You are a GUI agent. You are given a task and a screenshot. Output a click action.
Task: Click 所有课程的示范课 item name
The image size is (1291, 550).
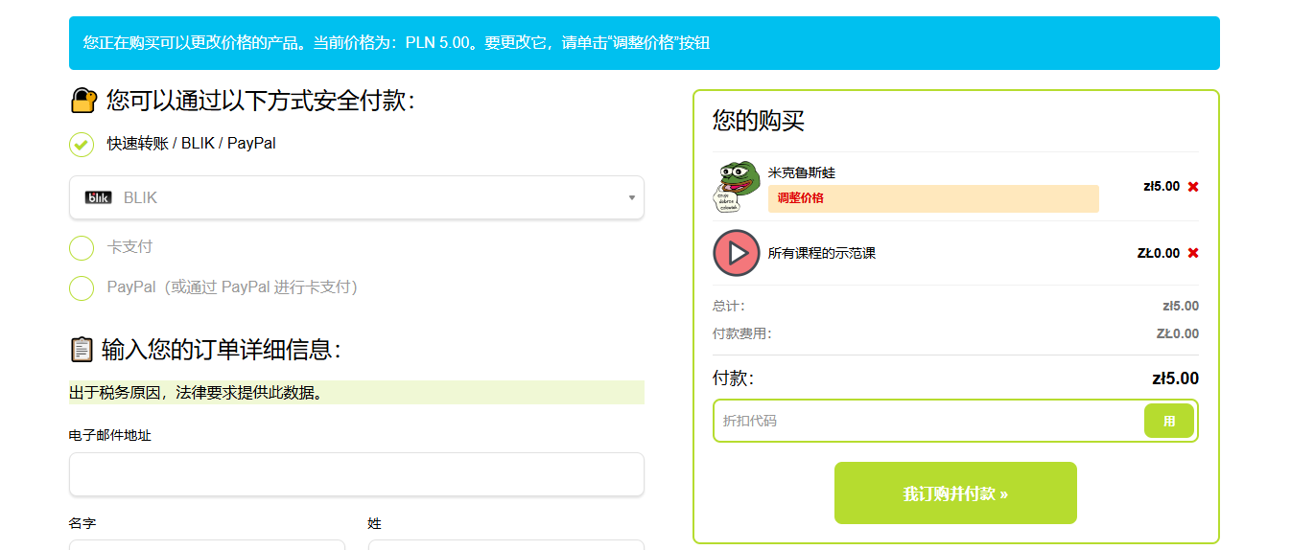822,253
